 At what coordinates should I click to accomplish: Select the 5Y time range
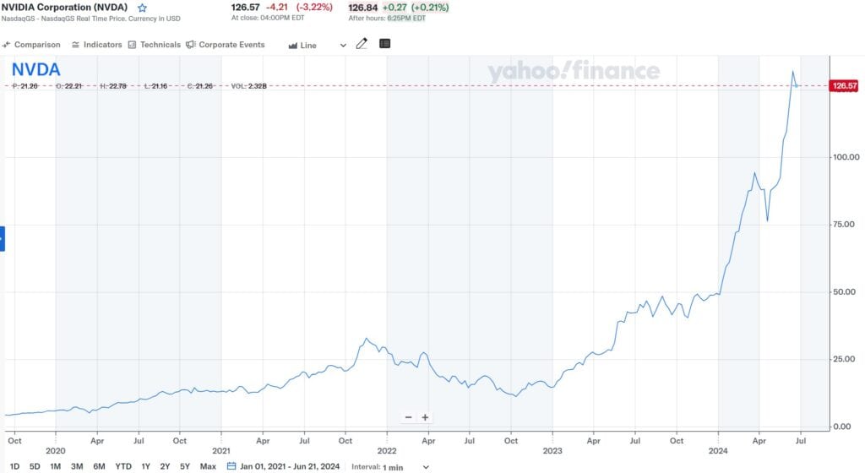point(185,466)
